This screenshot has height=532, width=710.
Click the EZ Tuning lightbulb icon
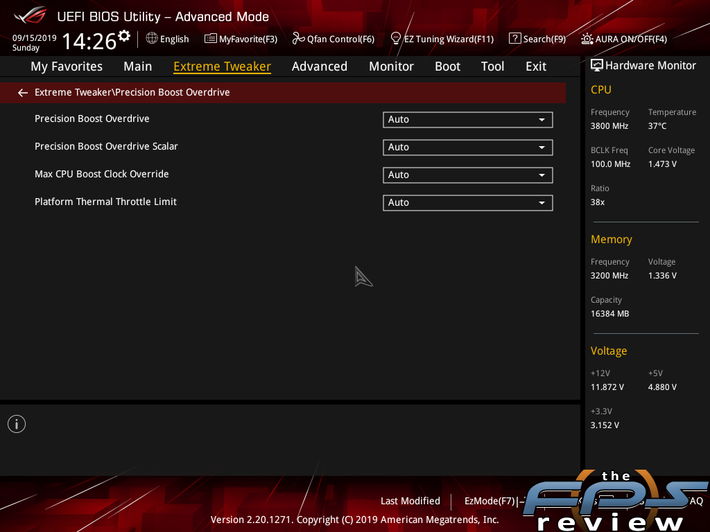(x=395, y=39)
